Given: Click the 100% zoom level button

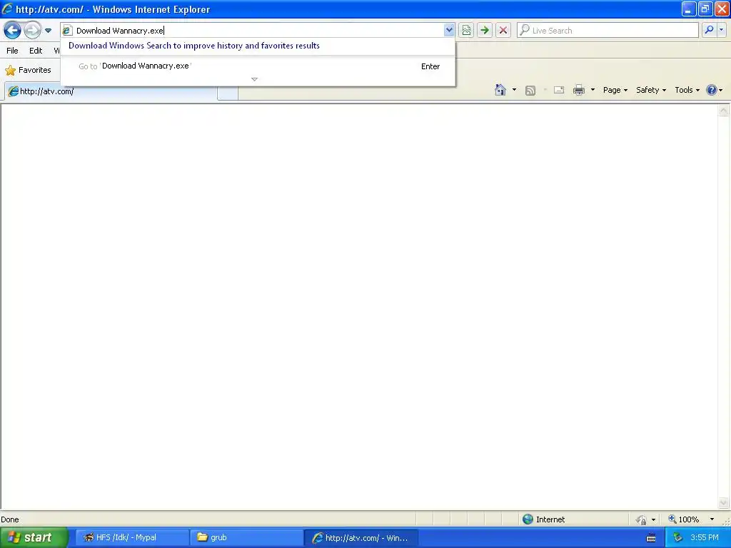Looking at the screenshot, I should 683,519.
